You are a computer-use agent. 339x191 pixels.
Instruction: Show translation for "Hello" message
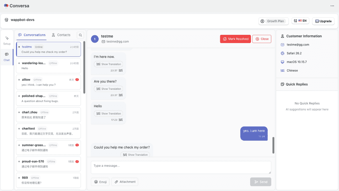coord(108,114)
